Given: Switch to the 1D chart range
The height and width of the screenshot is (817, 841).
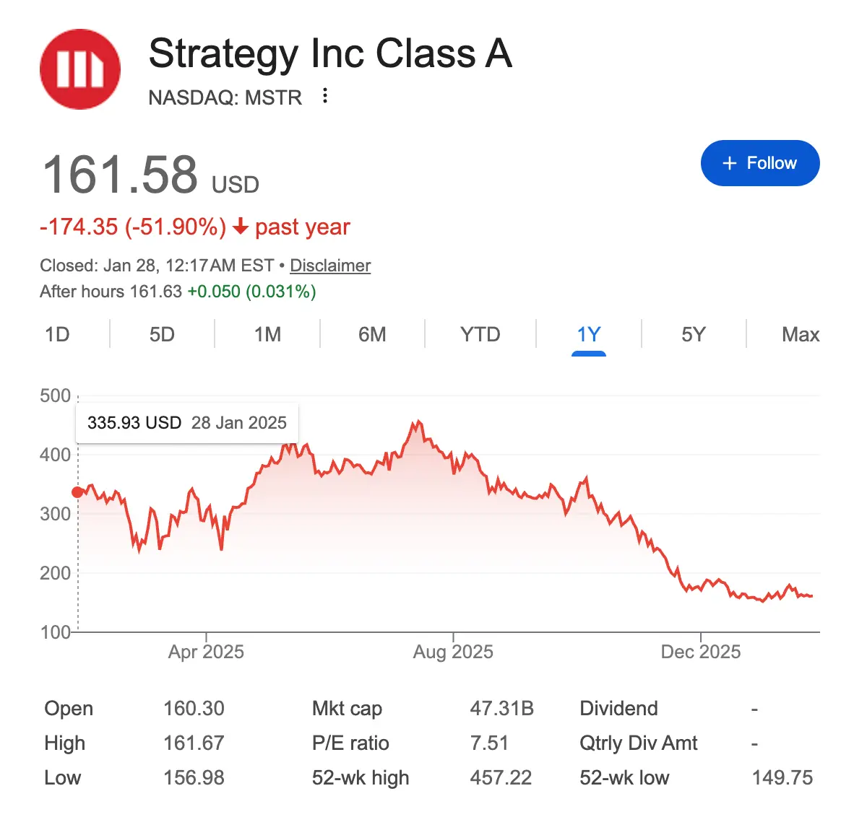Looking at the screenshot, I should 57,335.
